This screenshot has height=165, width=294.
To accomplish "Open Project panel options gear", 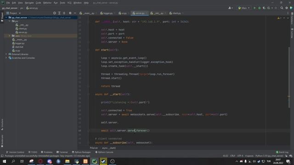I will tap(70, 13).
